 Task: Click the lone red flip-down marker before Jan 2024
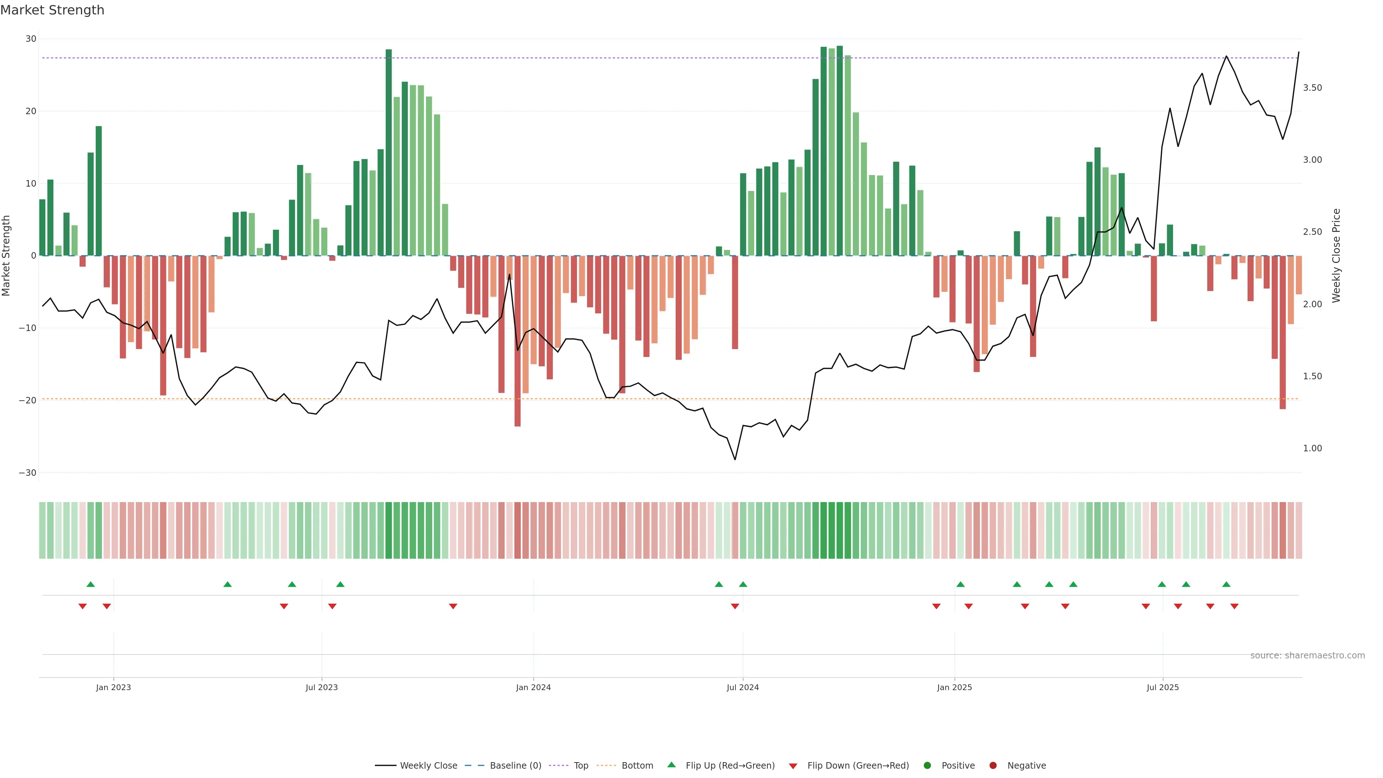click(x=453, y=606)
